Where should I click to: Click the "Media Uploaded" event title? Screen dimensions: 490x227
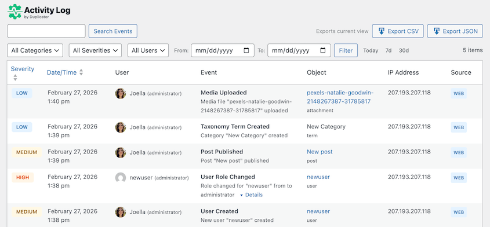pos(223,93)
